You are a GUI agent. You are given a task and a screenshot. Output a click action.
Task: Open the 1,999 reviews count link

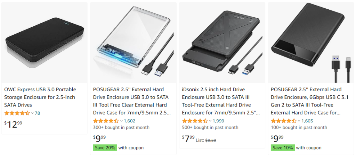[x=219, y=121]
